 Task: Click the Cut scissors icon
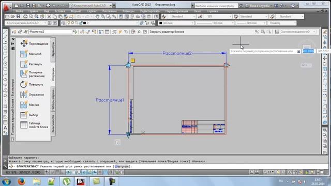49,17
